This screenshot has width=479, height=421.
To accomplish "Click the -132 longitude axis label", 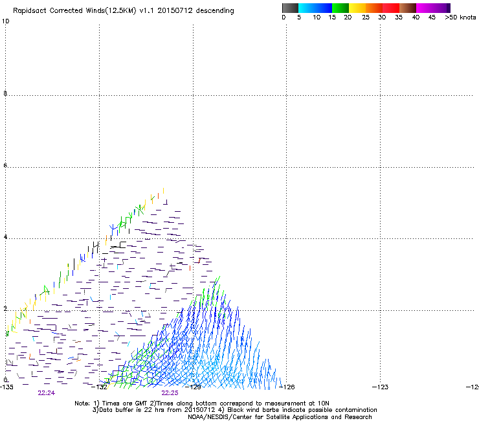I will coord(99,387).
